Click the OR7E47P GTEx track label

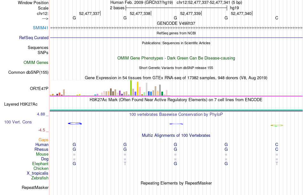click(x=39, y=88)
